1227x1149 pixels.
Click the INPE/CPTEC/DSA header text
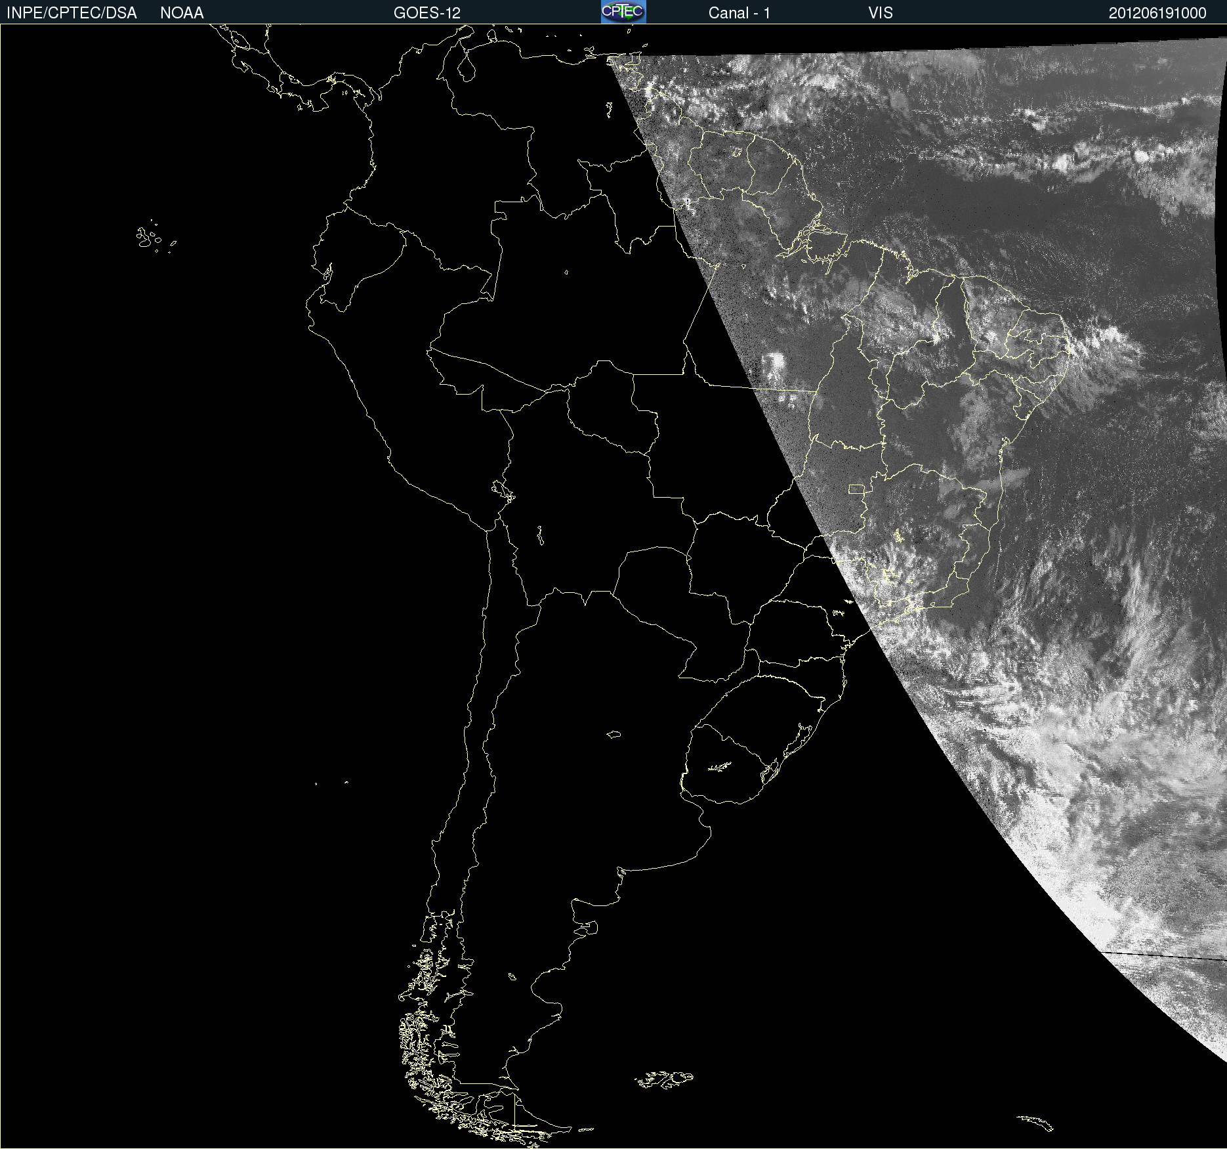point(72,13)
